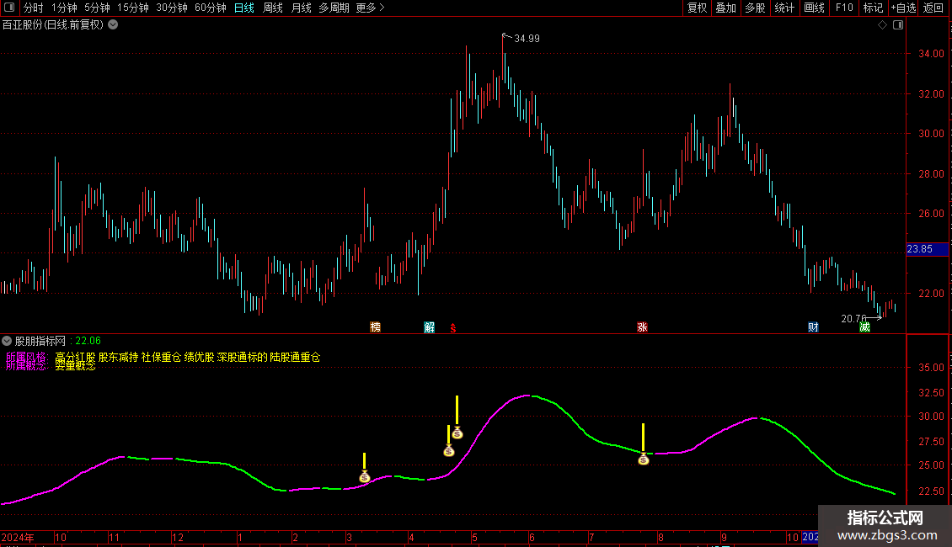The width and height of the screenshot is (952, 547).
Task: Switch to the 周线 weekly period tab
Action: point(273,8)
